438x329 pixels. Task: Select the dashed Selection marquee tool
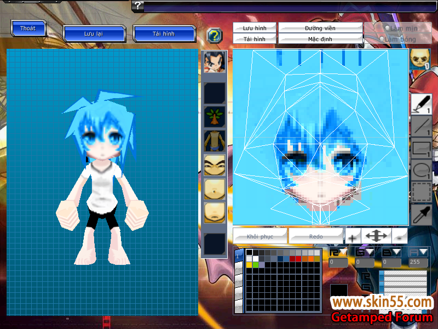tap(421, 192)
